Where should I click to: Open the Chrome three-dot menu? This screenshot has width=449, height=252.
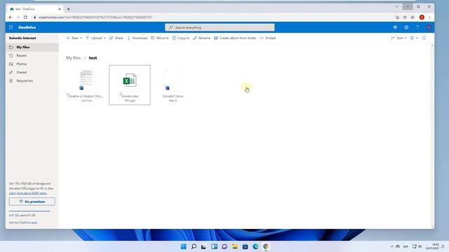pyautogui.click(x=429, y=17)
